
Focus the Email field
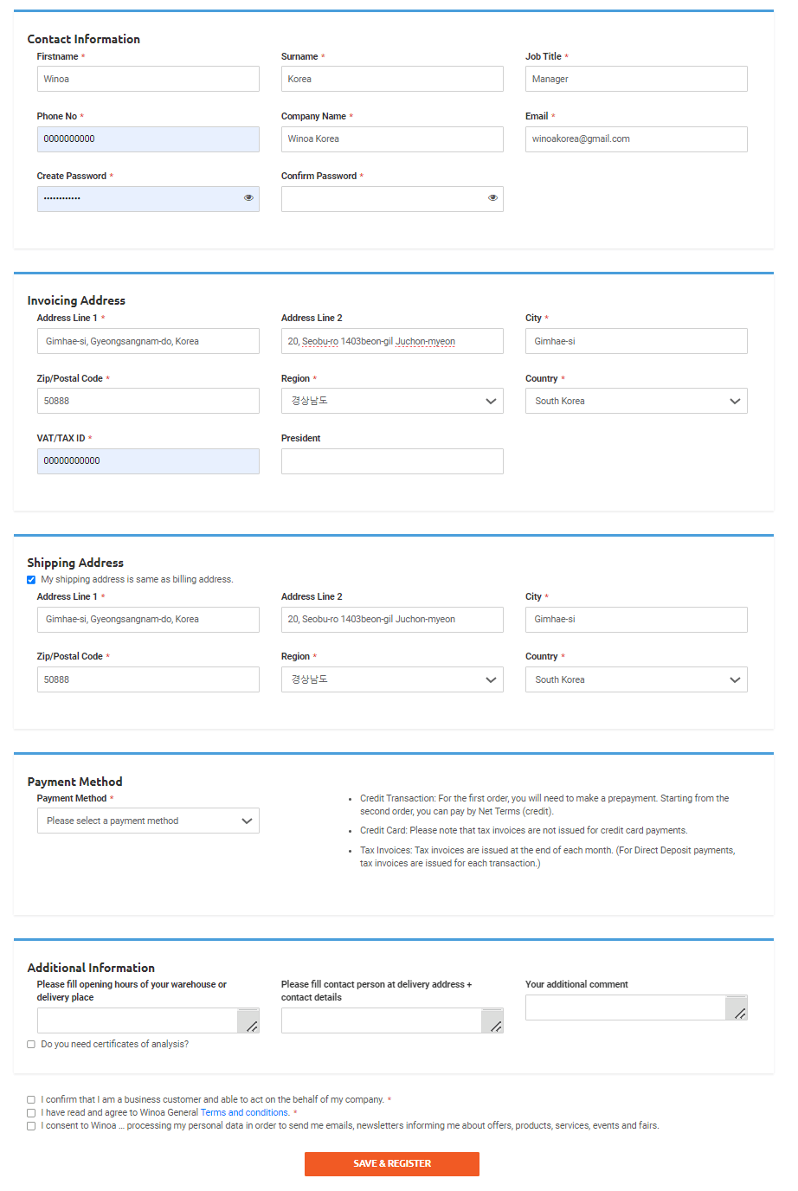636,138
